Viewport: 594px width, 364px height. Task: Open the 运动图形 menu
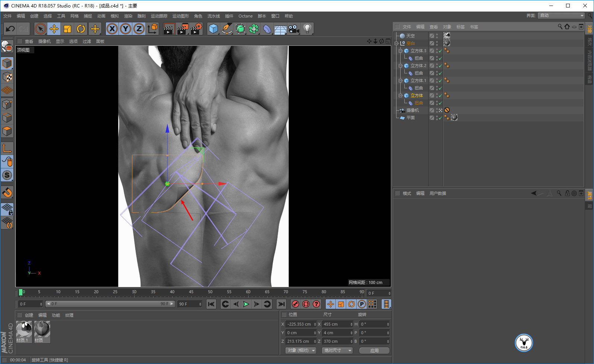click(x=181, y=16)
